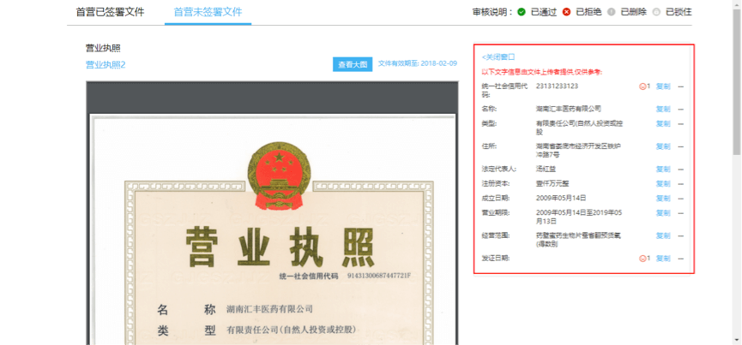Viewport: 742px width, 345px height.
Task: Open the 营业执照2 file link
Action: [106, 65]
